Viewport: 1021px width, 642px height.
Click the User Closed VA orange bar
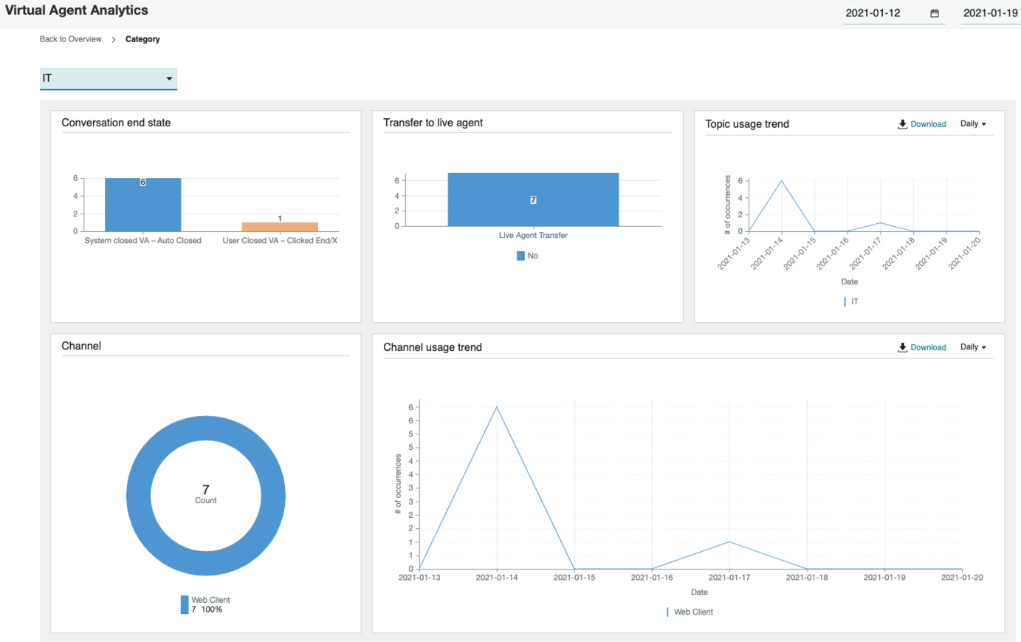tap(280, 227)
